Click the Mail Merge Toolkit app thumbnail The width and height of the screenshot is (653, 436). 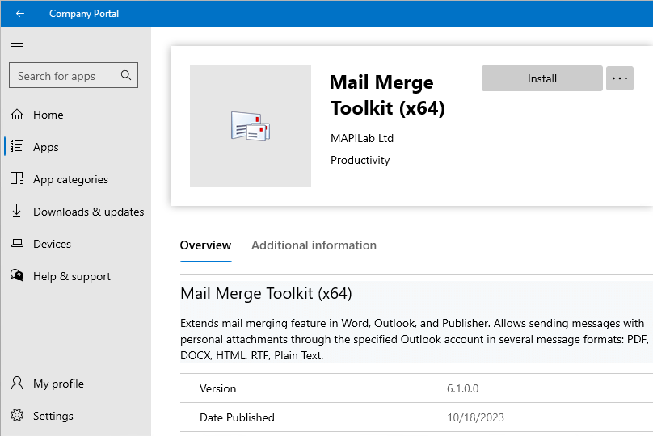point(251,126)
